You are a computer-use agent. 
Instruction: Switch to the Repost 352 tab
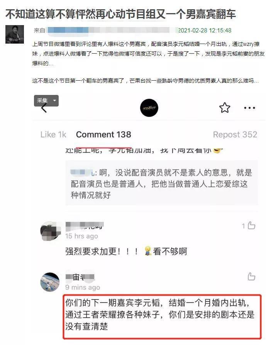tap(235, 134)
